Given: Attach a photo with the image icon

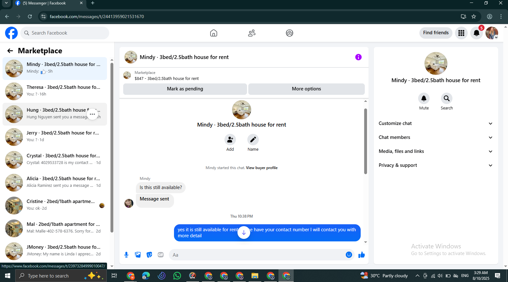Looking at the screenshot, I should pyautogui.click(x=138, y=255).
